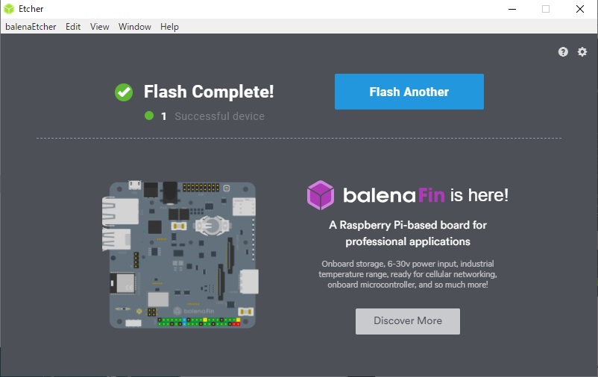Open the Help menu
This screenshot has height=377, width=598.
tap(169, 27)
